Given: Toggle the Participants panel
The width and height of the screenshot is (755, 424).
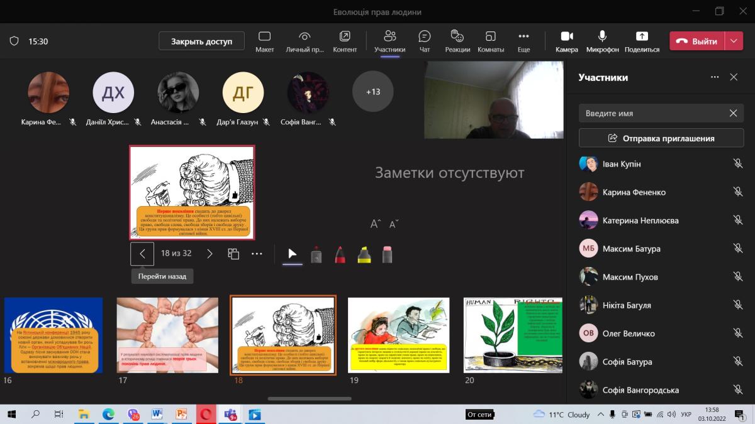Looking at the screenshot, I should click(x=389, y=41).
